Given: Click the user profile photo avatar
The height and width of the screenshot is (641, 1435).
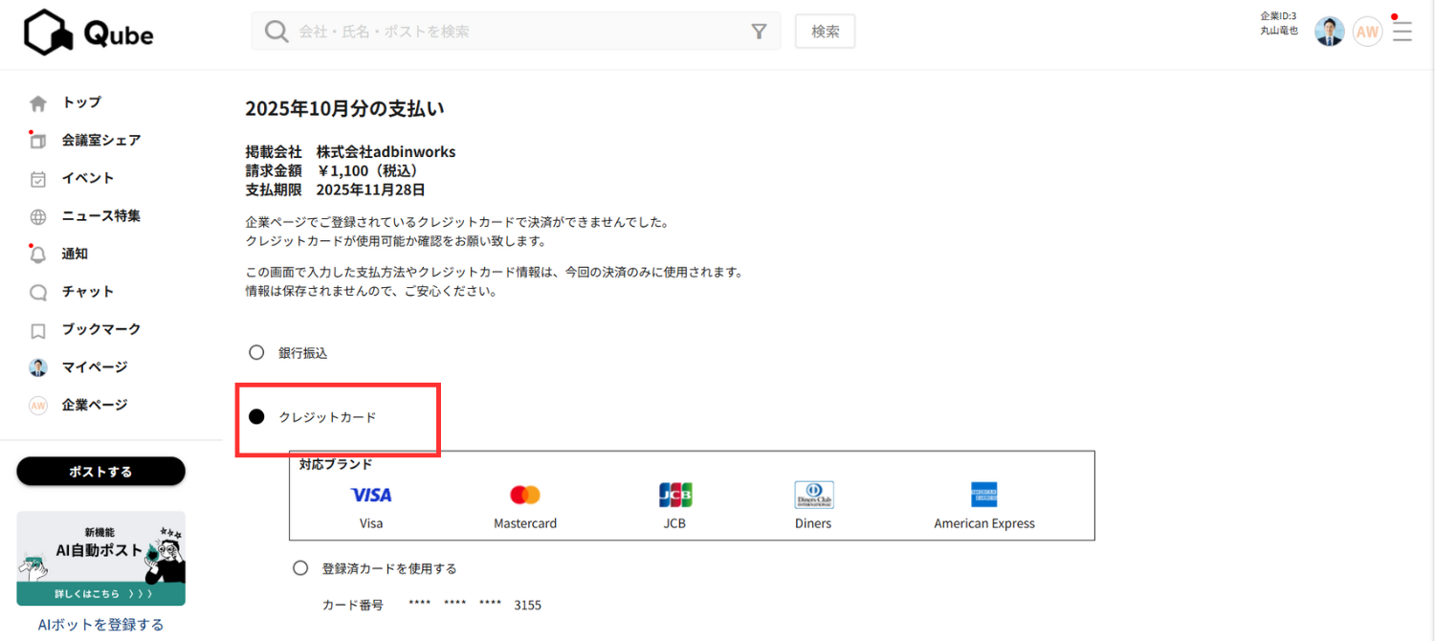Looking at the screenshot, I should pos(1329,32).
